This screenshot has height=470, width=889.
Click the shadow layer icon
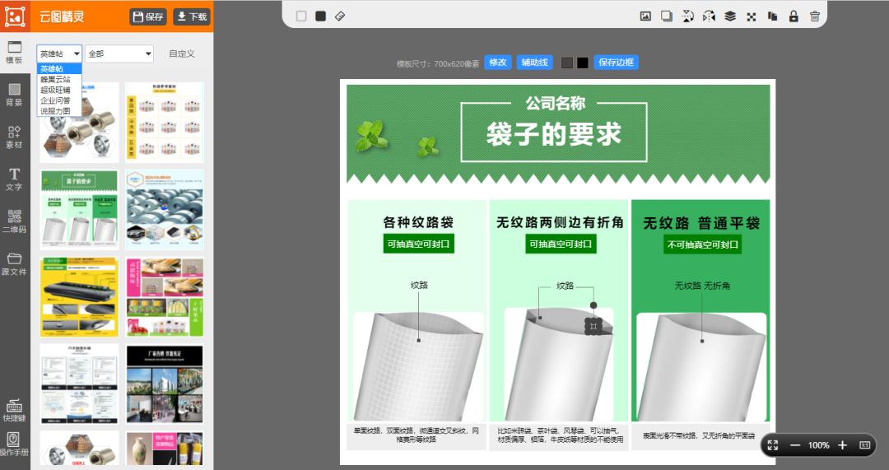tap(667, 16)
